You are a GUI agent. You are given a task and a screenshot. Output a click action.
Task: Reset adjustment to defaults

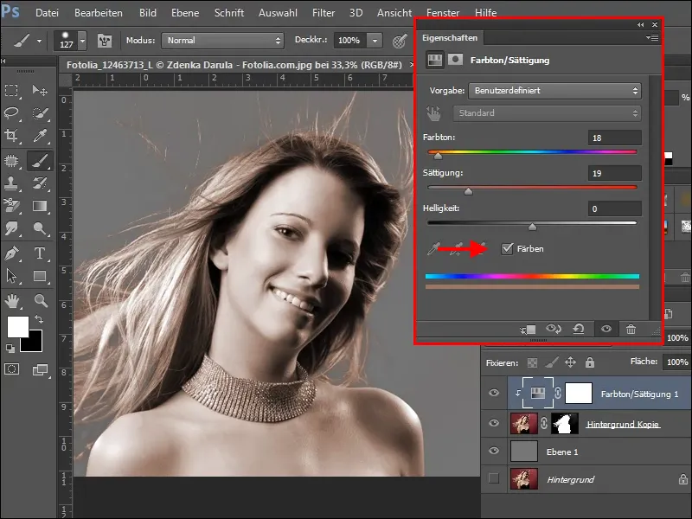579,329
